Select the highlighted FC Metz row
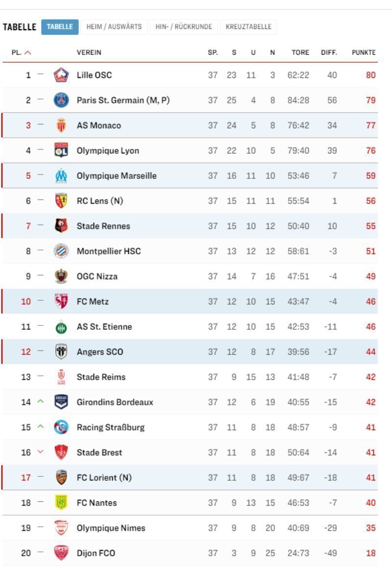This screenshot has width=392, height=569. (x=190, y=301)
